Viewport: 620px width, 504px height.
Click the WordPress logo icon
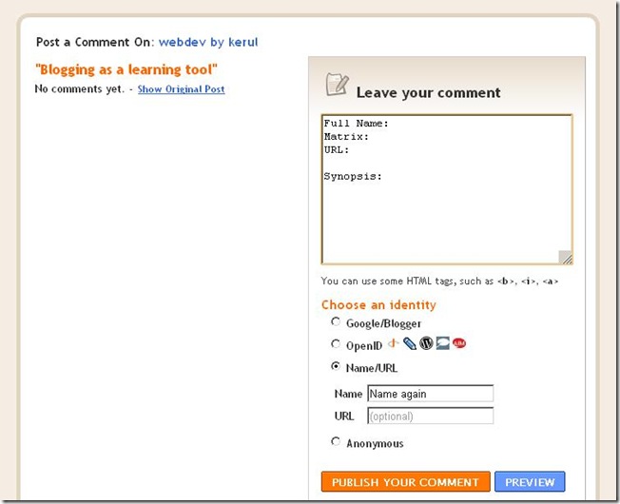point(426,343)
